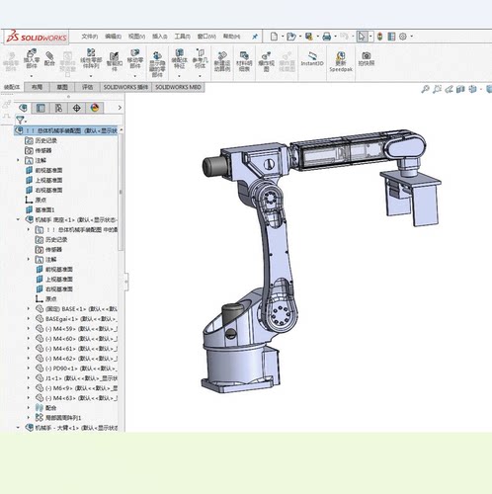Open the 文件(F) menu
The height and width of the screenshot is (494, 492).
[x=90, y=37]
